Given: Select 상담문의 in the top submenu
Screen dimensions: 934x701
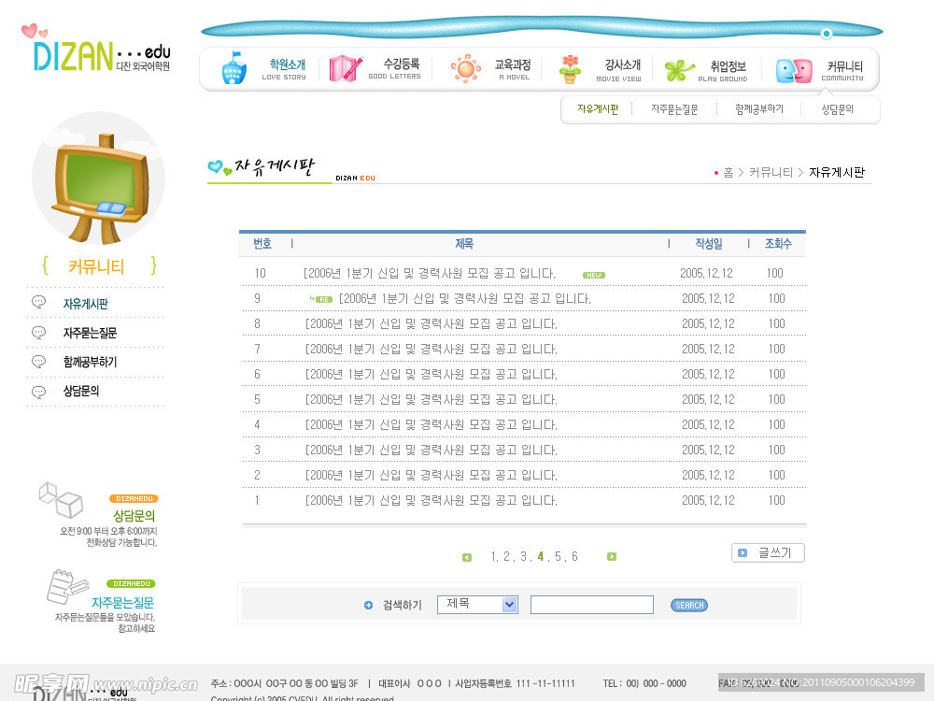Looking at the screenshot, I should pos(838,109).
